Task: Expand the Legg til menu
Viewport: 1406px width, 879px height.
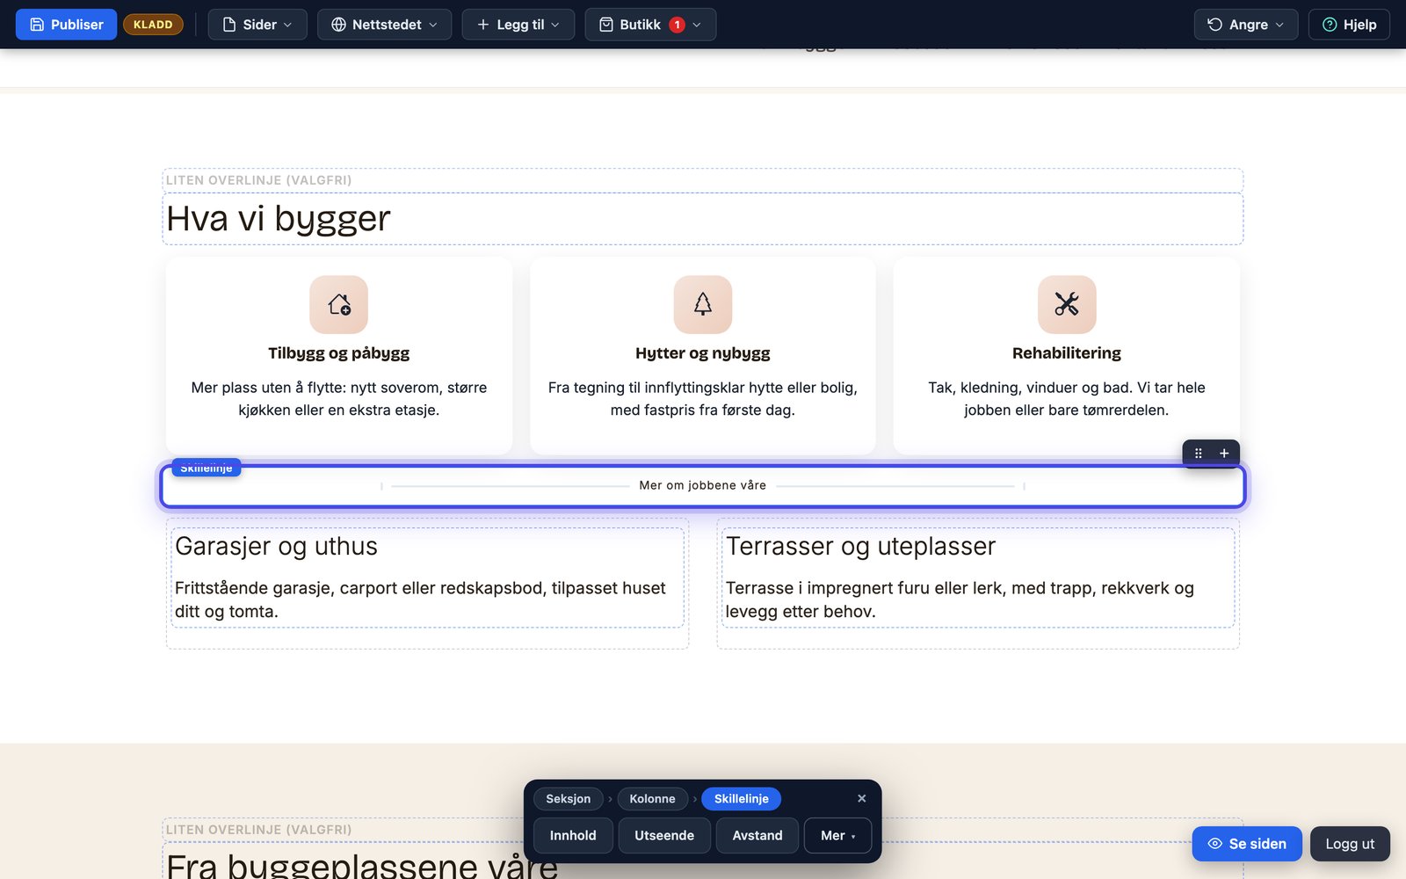Action: pyautogui.click(x=518, y=25)
